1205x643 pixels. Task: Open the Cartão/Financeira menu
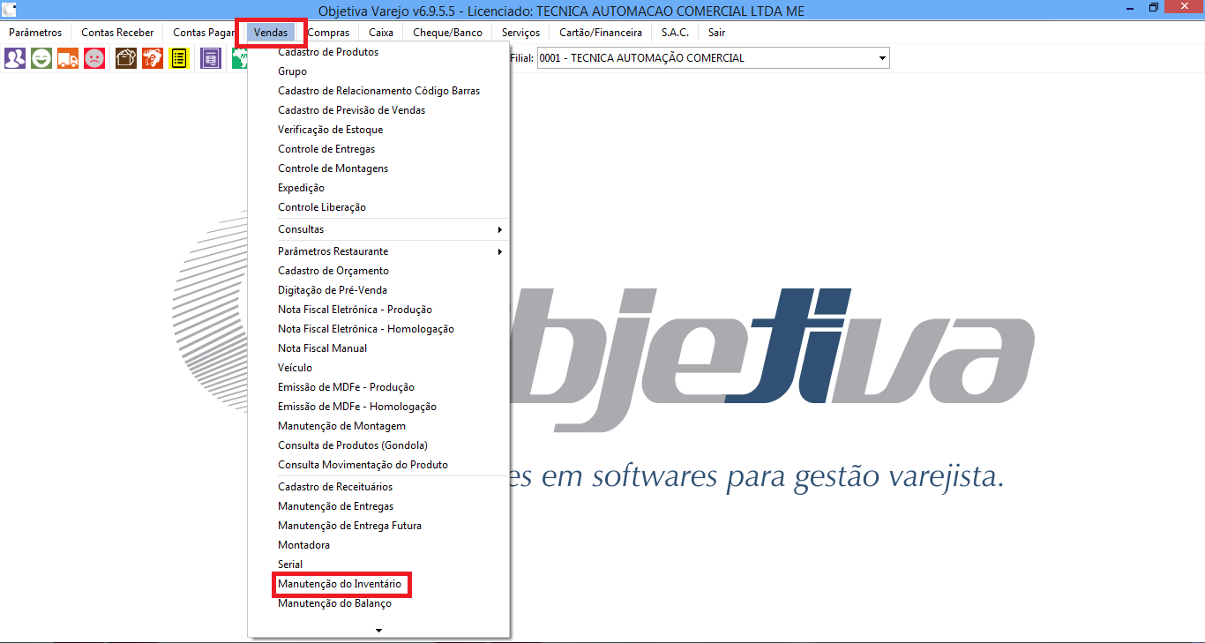(x=601, y=33)
